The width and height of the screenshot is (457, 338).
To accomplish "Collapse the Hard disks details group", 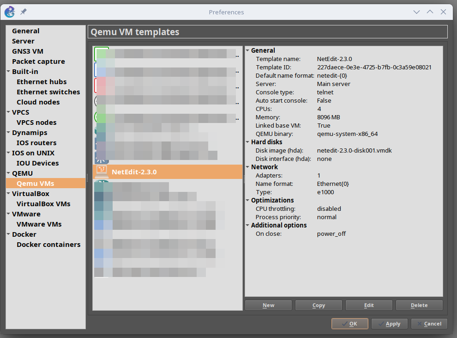I will tap(247, 142).
